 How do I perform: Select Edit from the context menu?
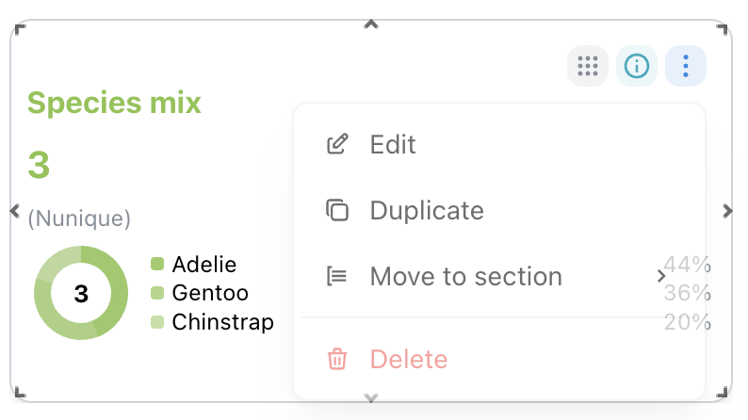click(499, 144)
